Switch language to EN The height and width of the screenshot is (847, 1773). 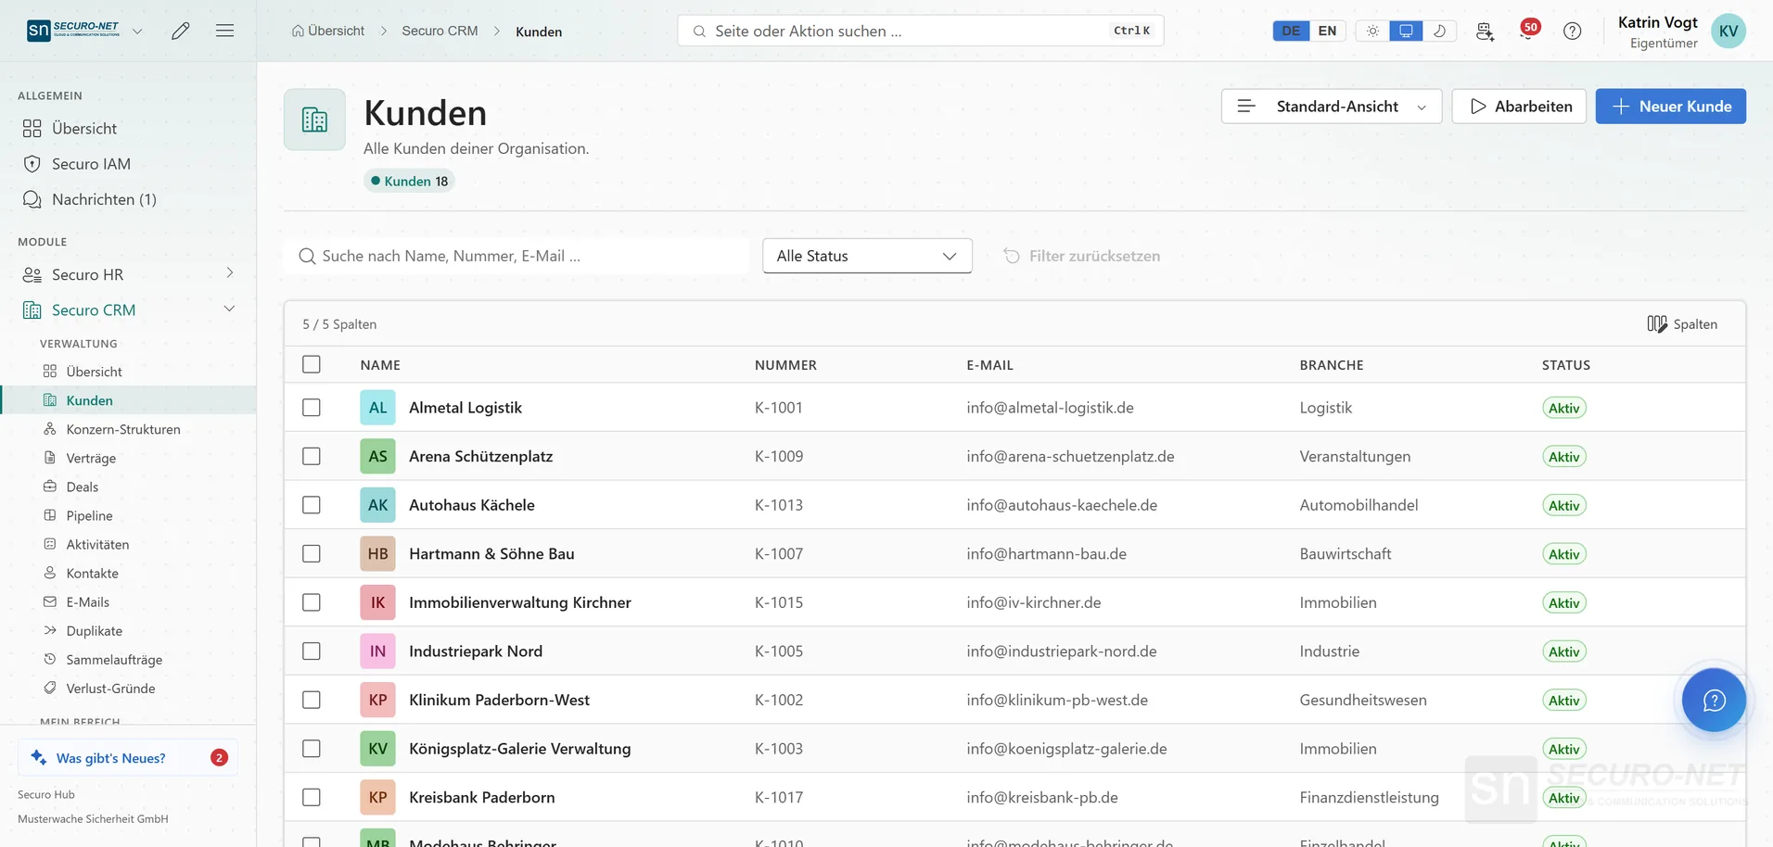(x=1327, y=31)
